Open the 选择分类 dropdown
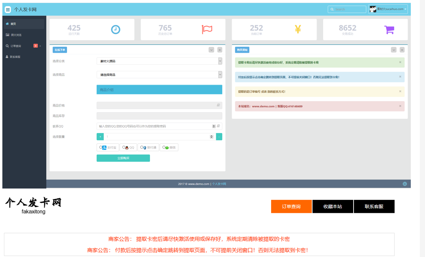This screenshot has height=257, width=425. (159, 61)
